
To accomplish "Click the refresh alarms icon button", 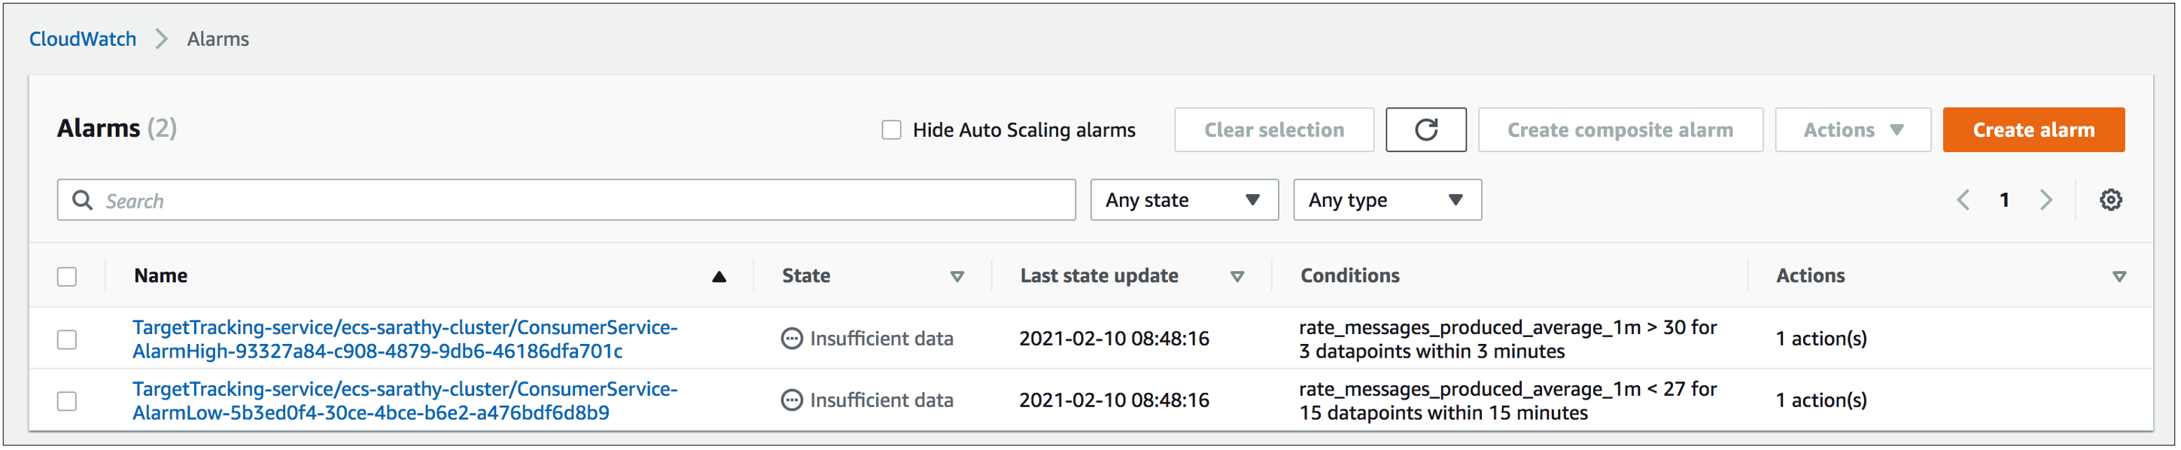I will click(1425, 129).
